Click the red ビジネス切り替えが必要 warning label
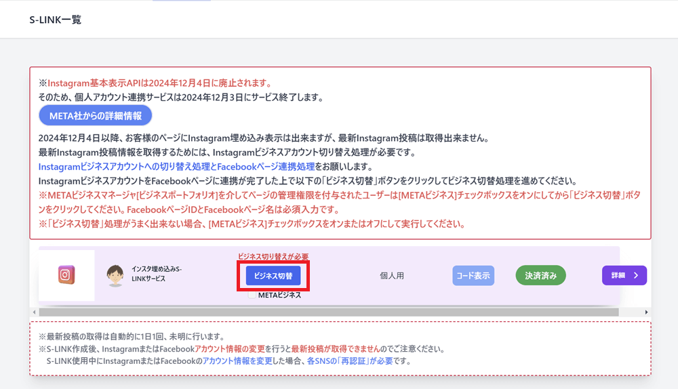Viewport: 678px width, 389px height. [273, 257]
